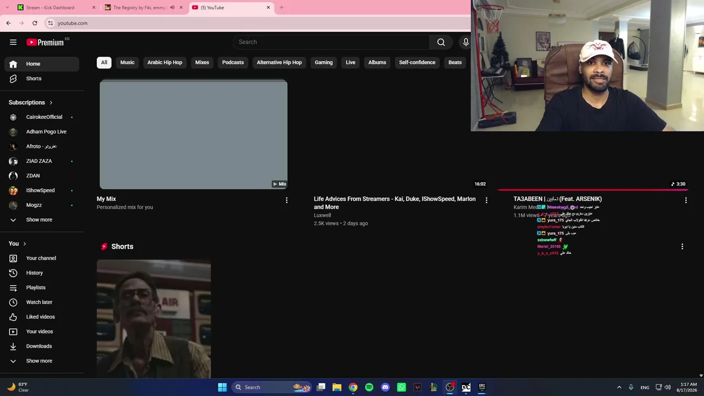Open Luxwell channel link

[322, 216]
